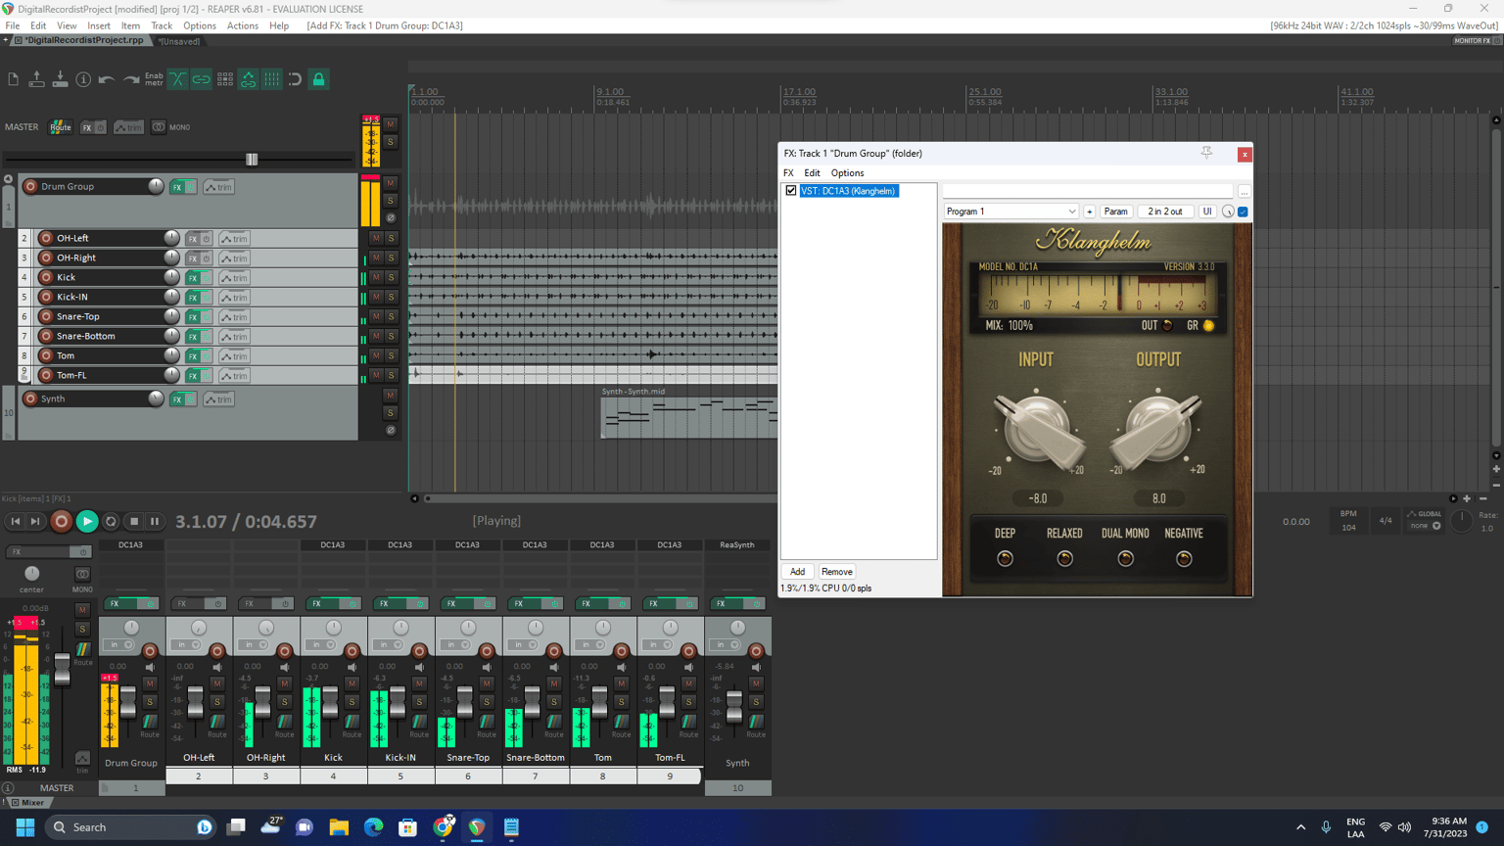This screenshot has height=846, width=1504.
Task: Click the Add FX button
Action: tap(798, 572)
